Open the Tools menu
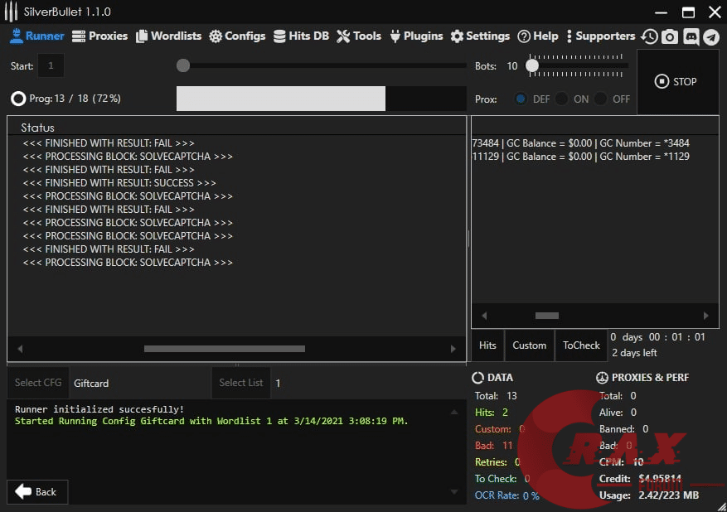The image size is (727, 512). [x=359, y=36]
